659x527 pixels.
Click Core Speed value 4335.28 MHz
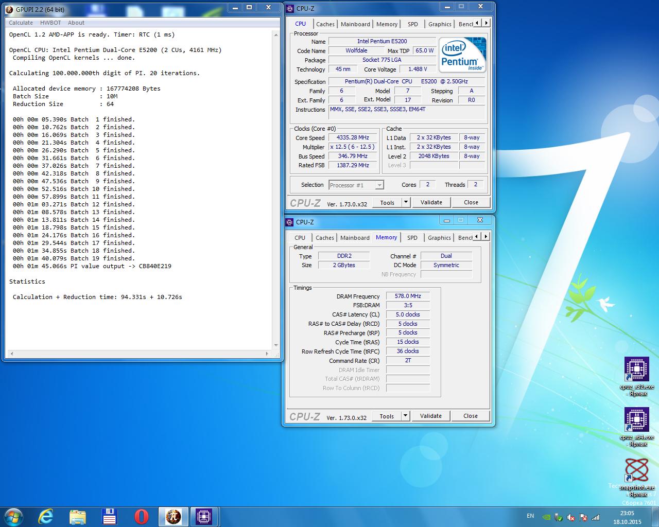pos(353,137)
